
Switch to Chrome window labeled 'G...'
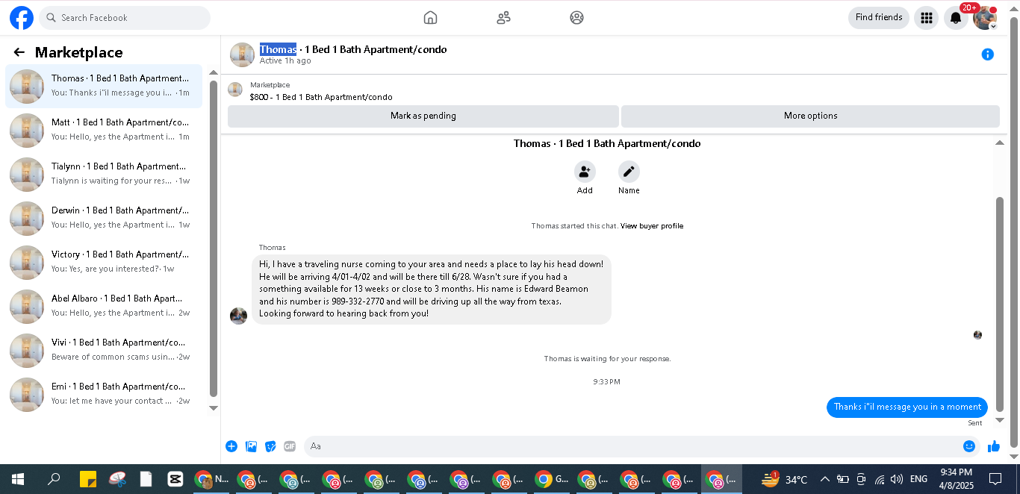pos(553,479)
